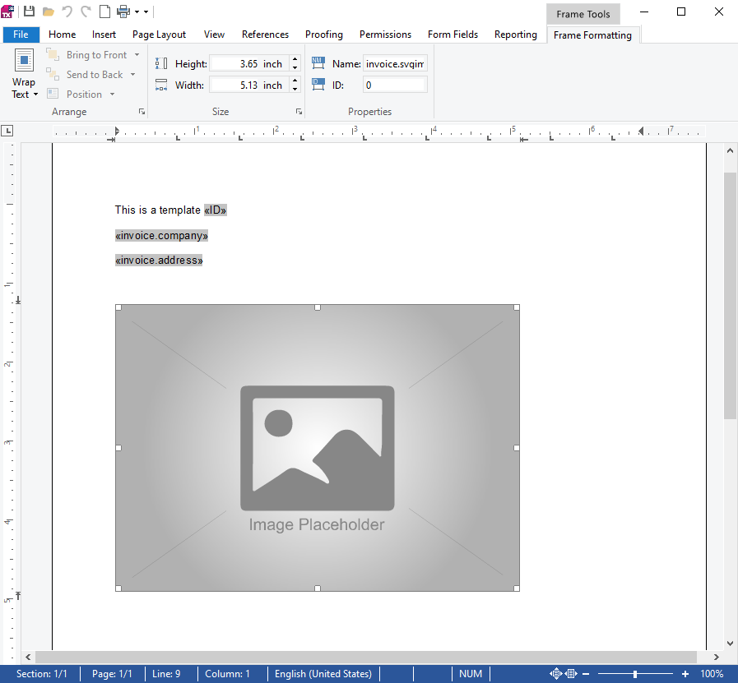Viewport: 738px width, 683px height.
Task: Decrease Width with the down spinner
Action: (x=295, y=90)
